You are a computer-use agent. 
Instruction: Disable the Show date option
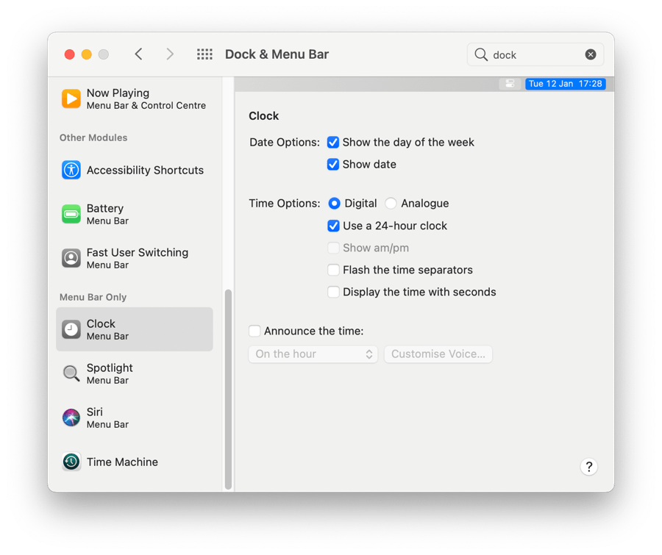point(333,164)
